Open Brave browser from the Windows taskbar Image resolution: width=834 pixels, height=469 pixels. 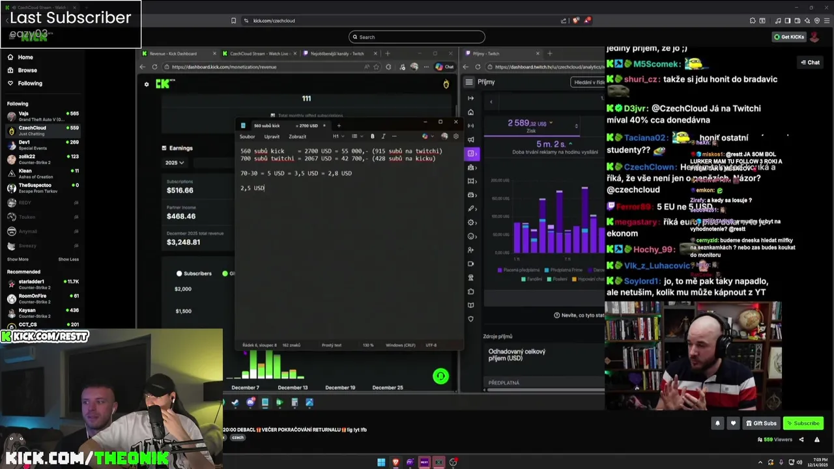pos(395,462)
